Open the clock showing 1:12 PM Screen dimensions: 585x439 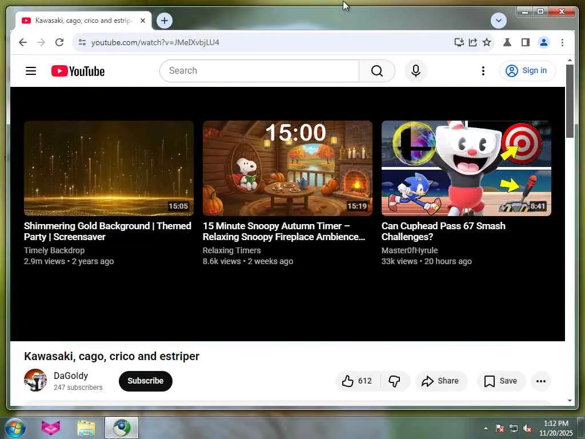556,428
